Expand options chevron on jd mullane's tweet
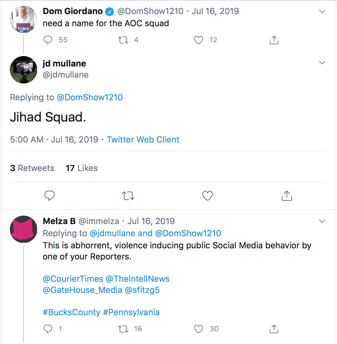The image size is (337, 344). [x=322, y=63]
